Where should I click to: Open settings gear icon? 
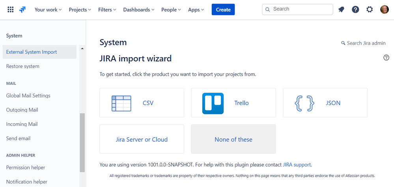(370, 9)
